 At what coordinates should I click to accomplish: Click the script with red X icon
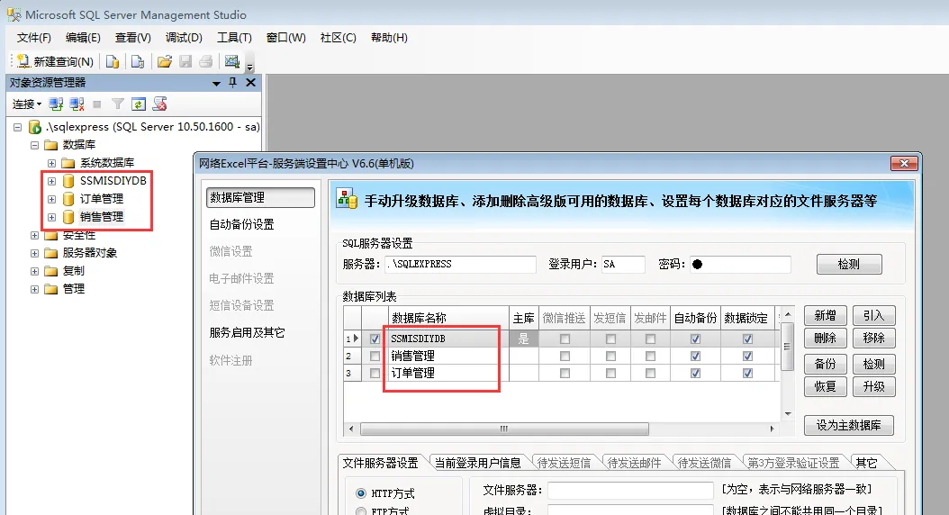[x=159, y=104]
